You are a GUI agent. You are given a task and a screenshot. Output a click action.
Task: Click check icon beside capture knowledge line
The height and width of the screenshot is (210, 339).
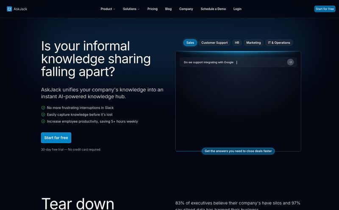coord(43,114)
